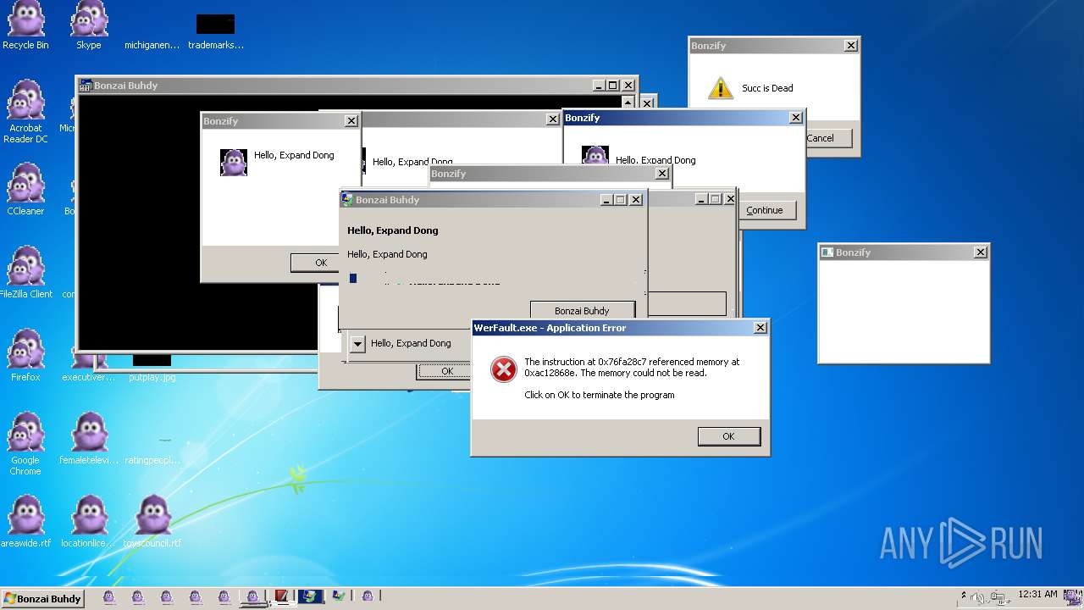This screenshot has width=1084, height=610.
Task: Launch Firefox from the desktop
Action: point(25,356)
